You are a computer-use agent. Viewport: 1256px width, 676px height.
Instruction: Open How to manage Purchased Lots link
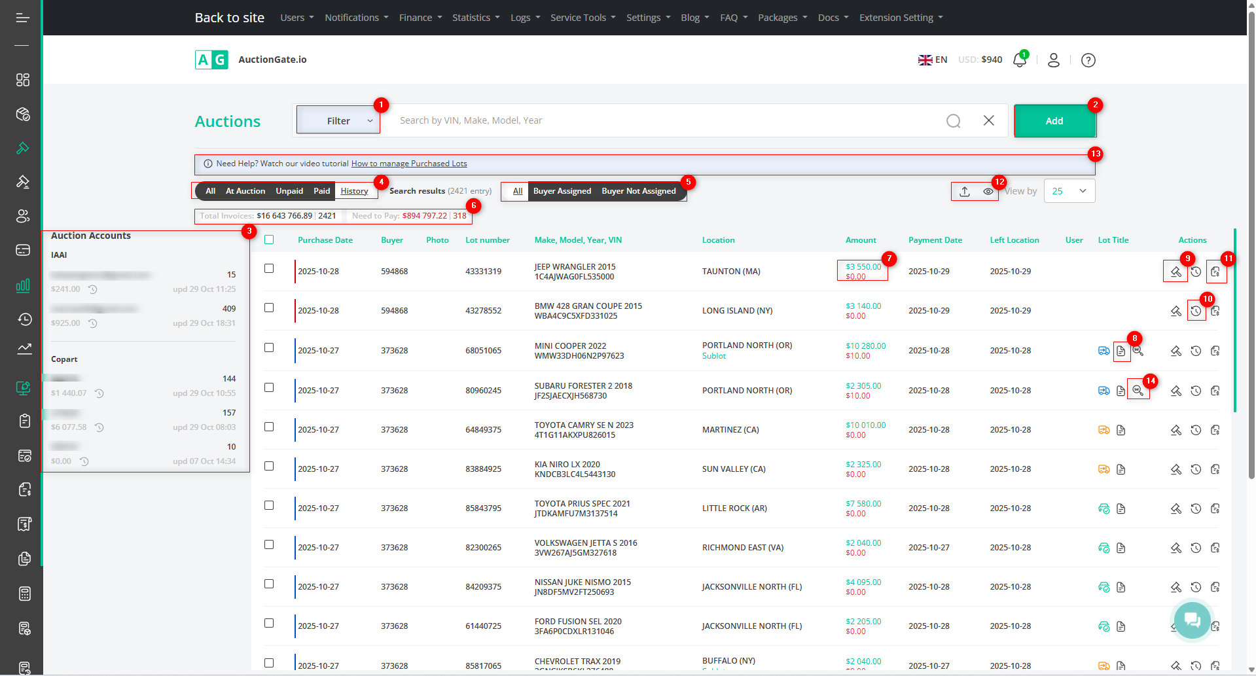tap(409, 164)
